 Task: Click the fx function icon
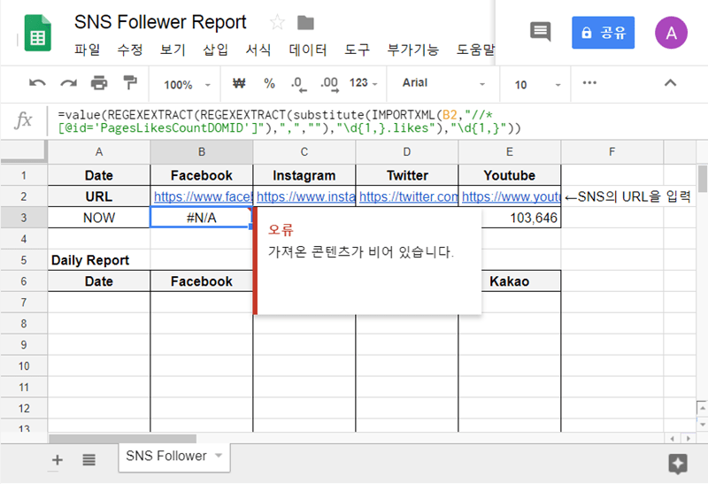[23, 120]
